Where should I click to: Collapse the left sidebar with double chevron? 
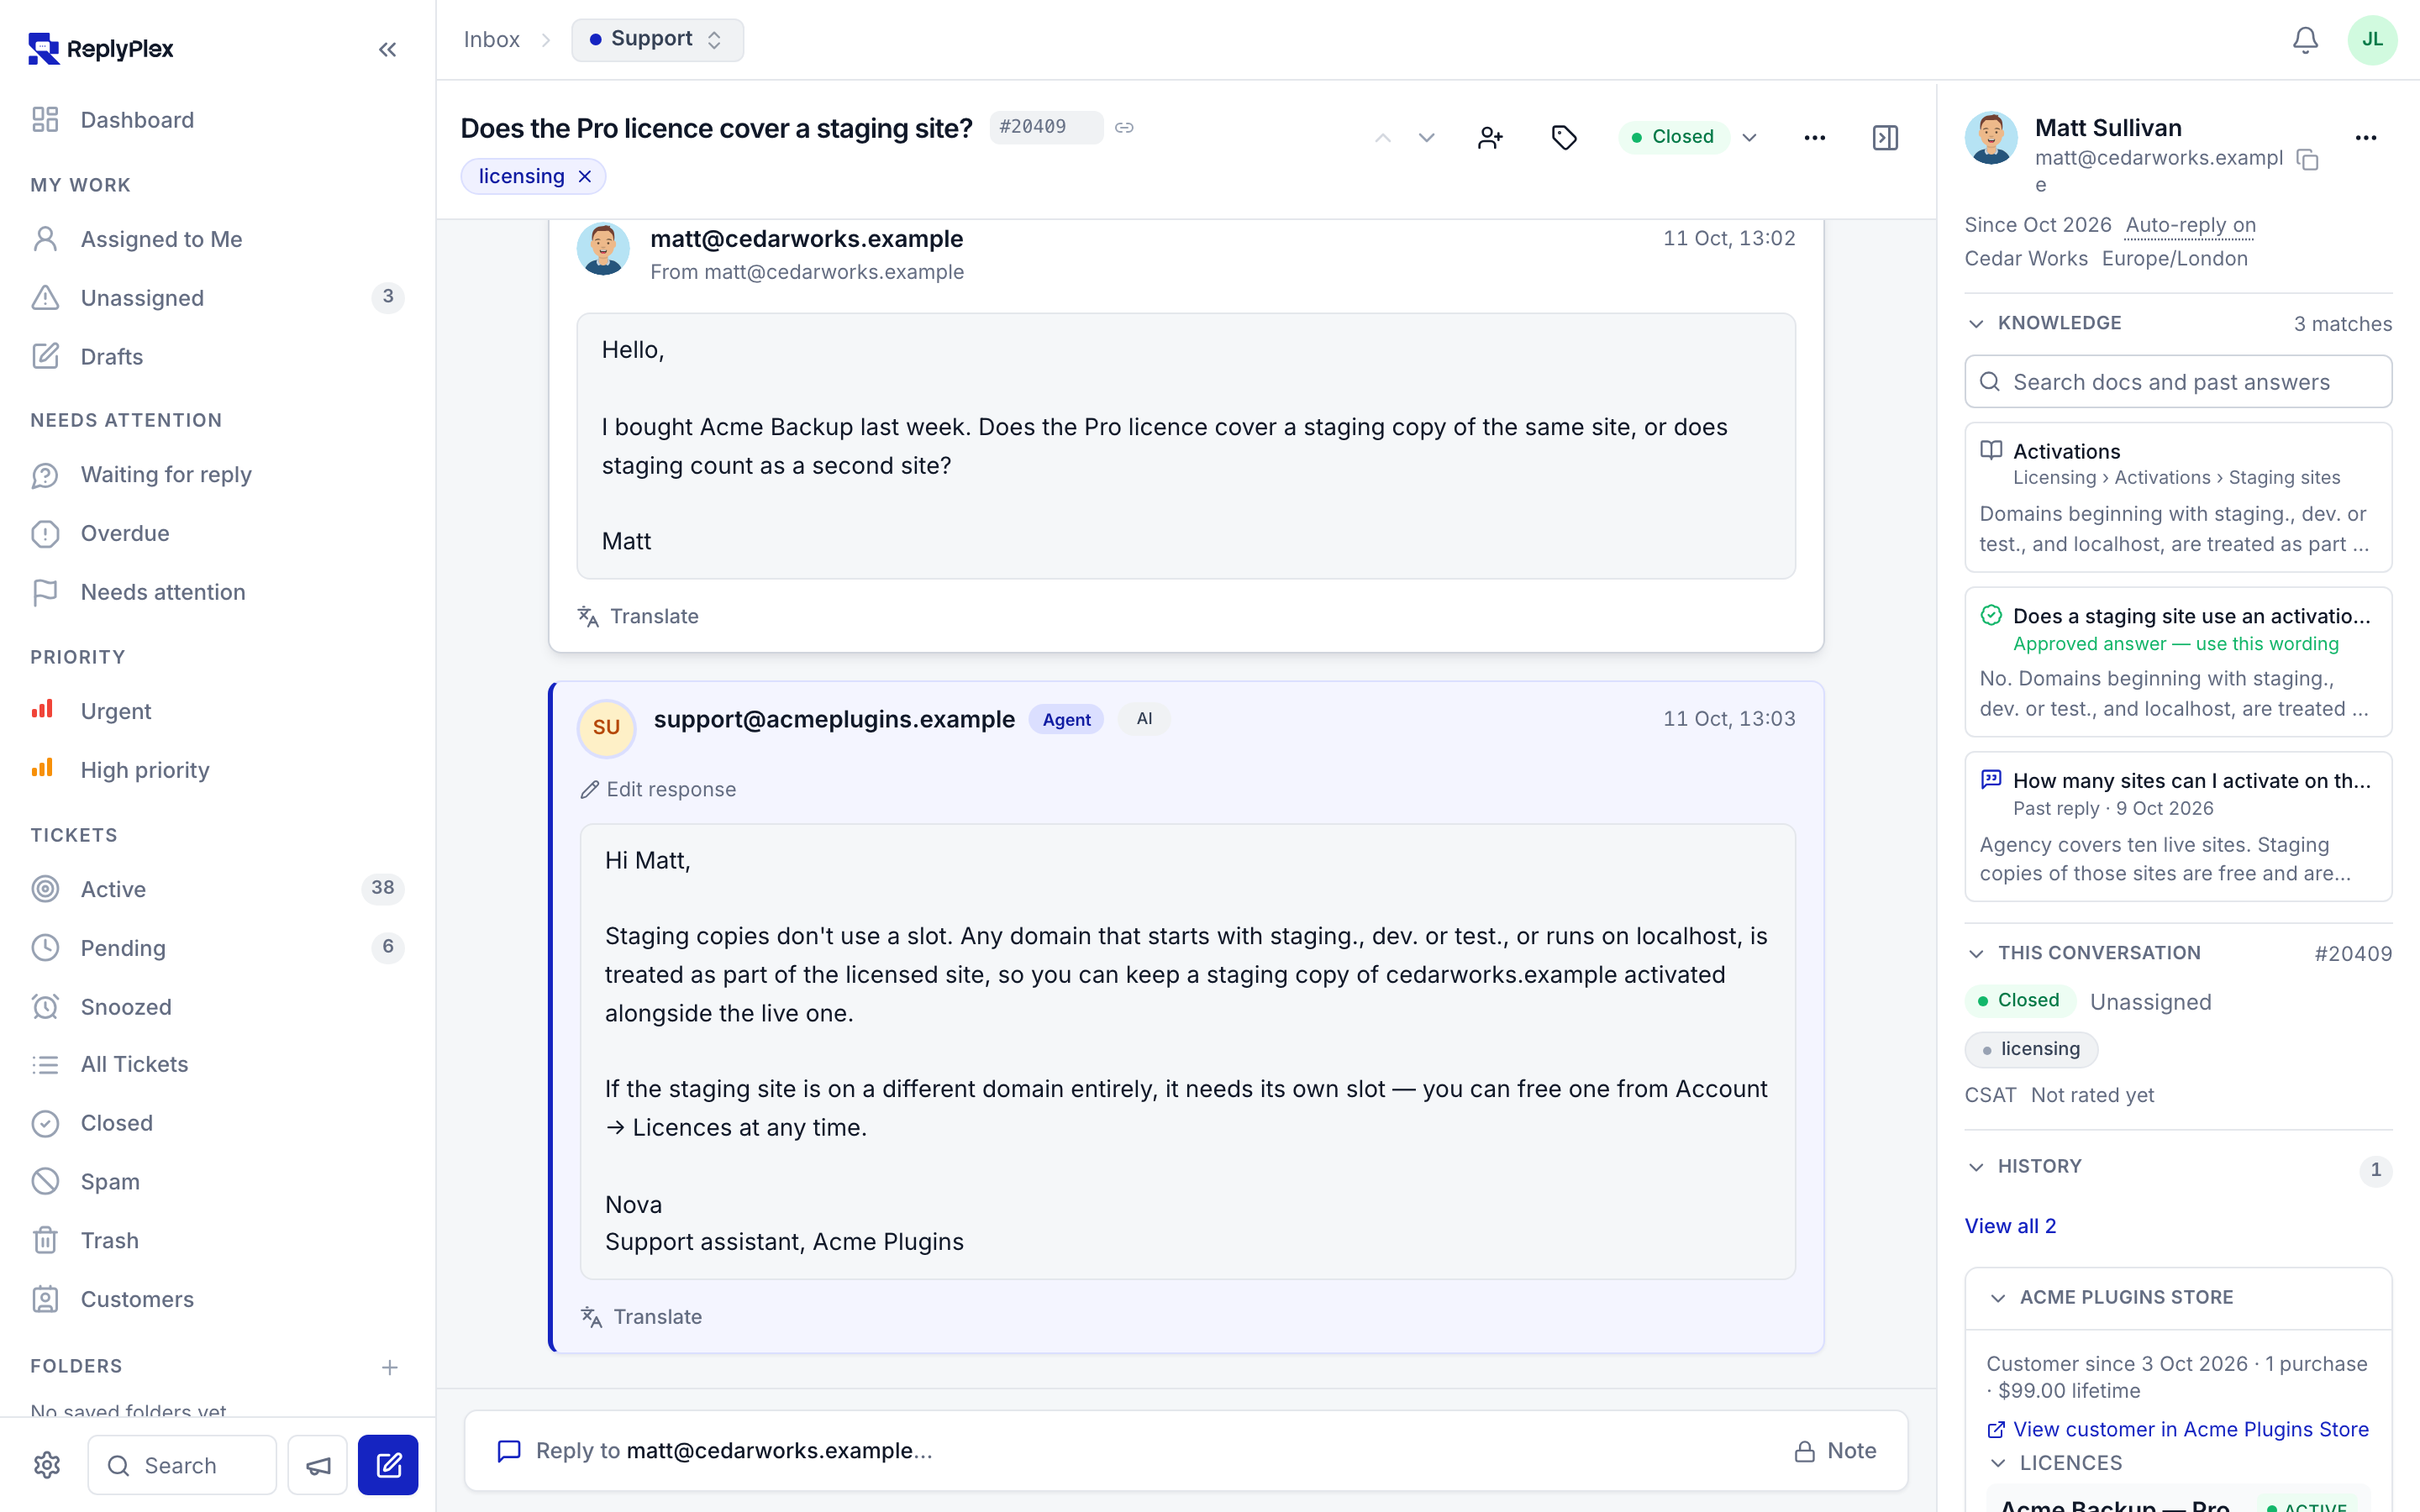(x=387, y=49)
